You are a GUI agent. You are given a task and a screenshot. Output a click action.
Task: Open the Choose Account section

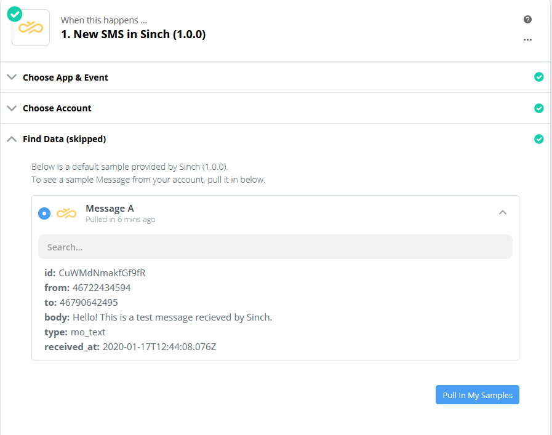[x=57, y=108]
